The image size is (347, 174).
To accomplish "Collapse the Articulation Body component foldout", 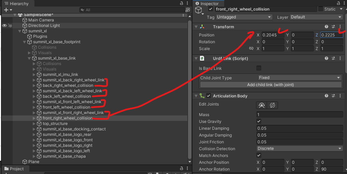I will 196,96.
